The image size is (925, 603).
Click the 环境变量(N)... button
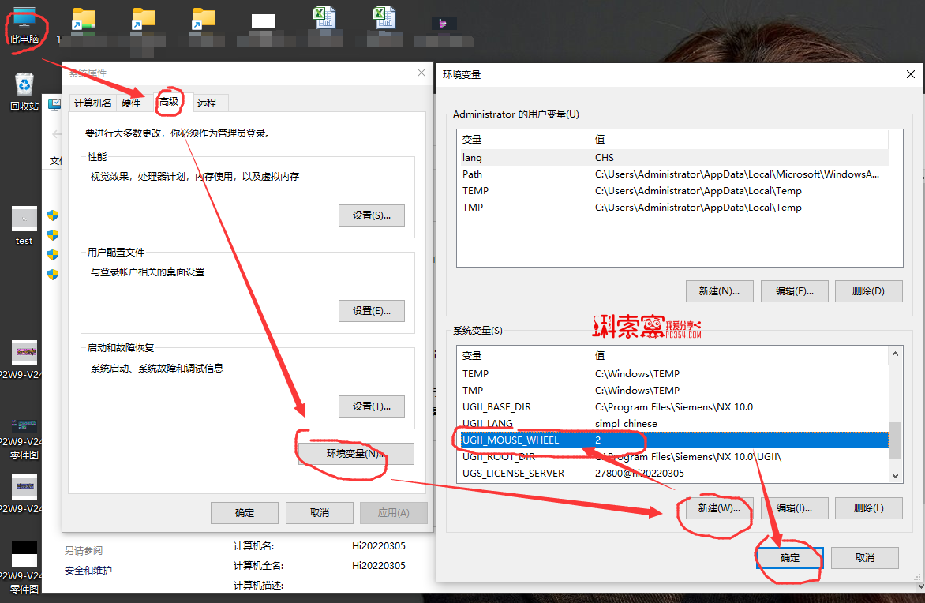point(355,454)
